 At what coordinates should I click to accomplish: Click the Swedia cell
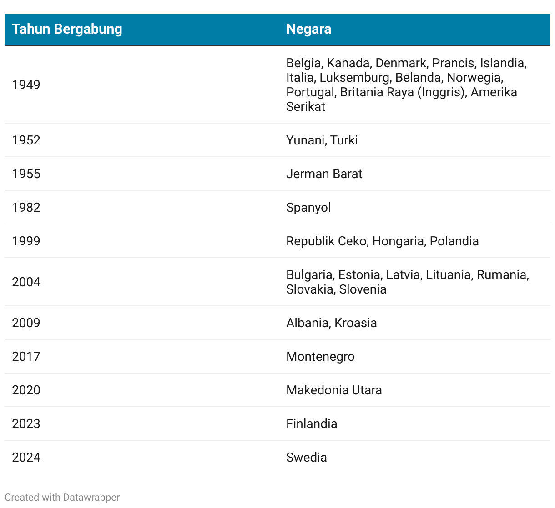pos(306,457)
